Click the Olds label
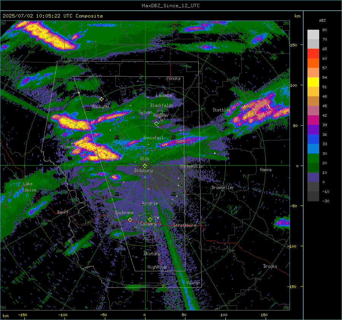 click(x=145, y=159)
